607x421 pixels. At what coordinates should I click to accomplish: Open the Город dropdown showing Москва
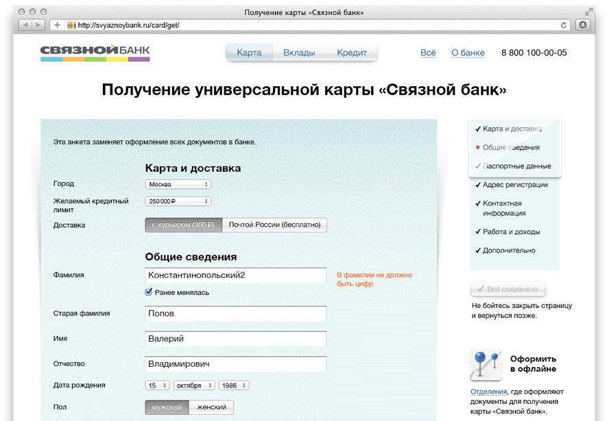pos(178,184)
